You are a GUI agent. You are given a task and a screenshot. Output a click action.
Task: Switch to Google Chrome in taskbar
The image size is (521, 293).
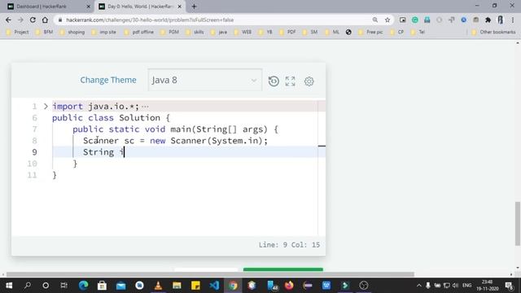point(233,286)
